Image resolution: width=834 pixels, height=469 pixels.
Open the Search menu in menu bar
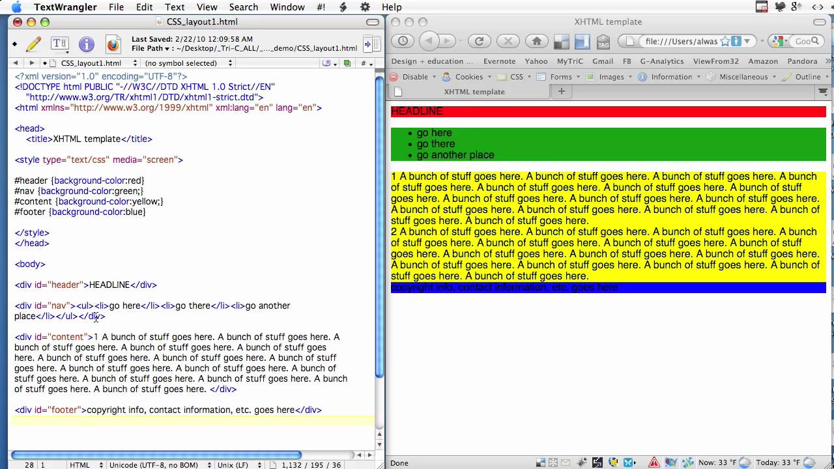(x=244, y=7)
